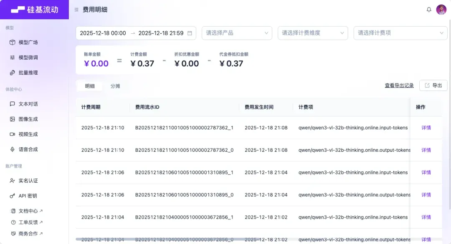The height and width of the screenshot is (244, 451).
Task: Switch to the 分摊 tab
Action: (x=115, y=86)
